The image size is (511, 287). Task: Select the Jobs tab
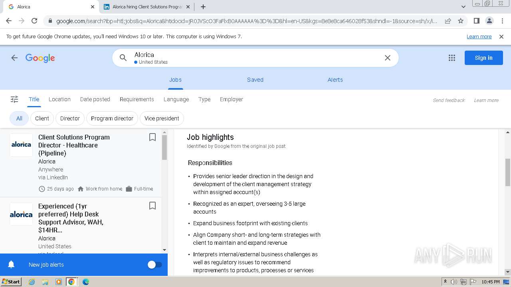coord(175,80)
